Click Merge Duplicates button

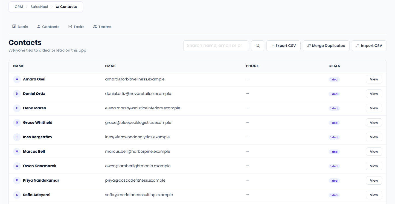tap(326, 46)
